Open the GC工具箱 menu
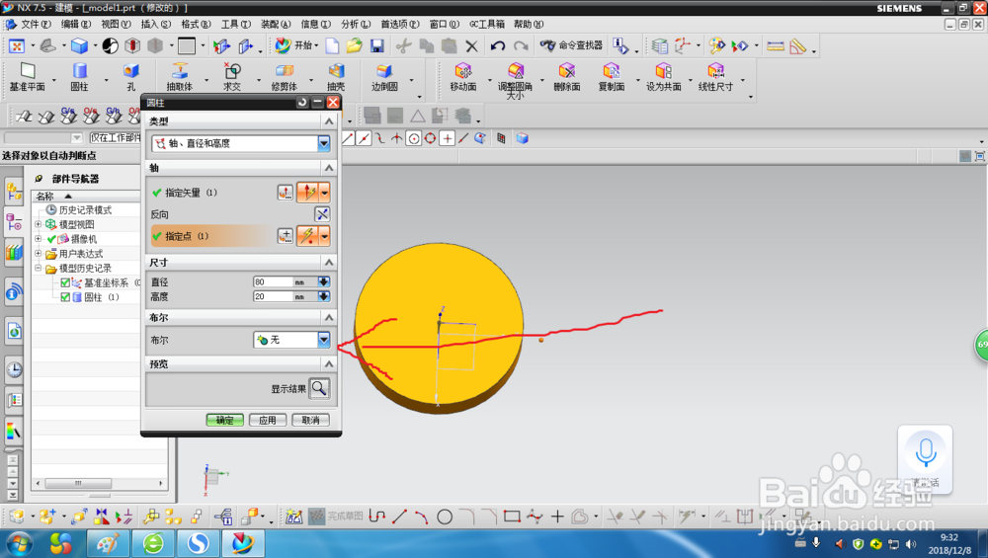 (486, 24)
